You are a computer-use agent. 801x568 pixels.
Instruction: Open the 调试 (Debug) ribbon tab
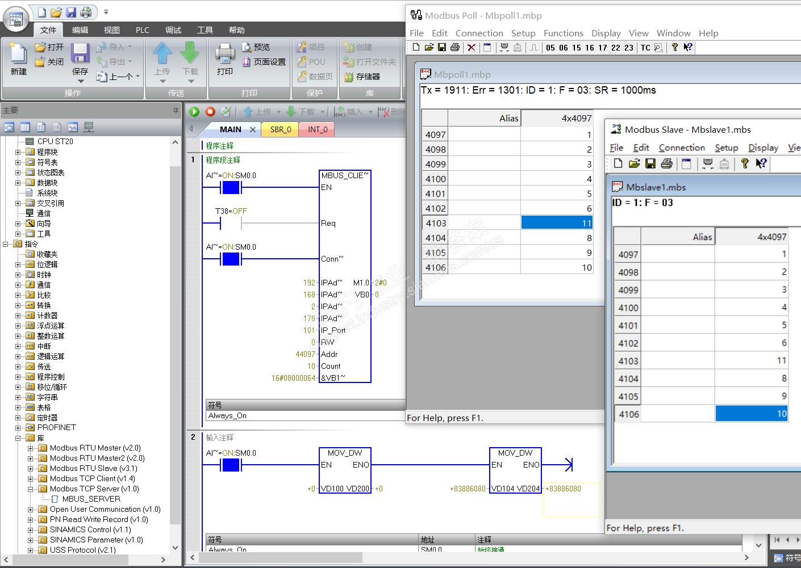(173, 30)
